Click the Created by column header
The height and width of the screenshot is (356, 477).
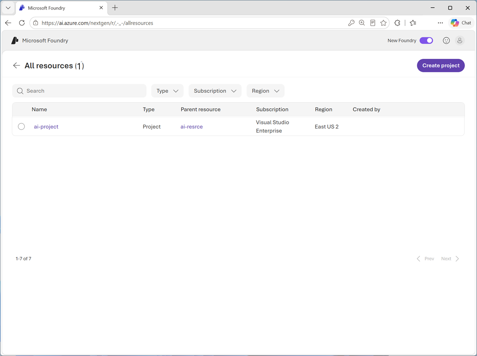[366, 109]
